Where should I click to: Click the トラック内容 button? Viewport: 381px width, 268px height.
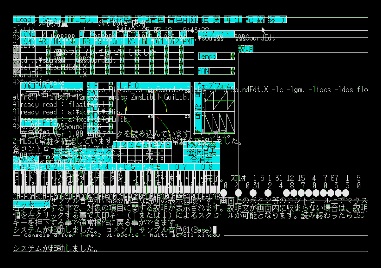(202, 145)
